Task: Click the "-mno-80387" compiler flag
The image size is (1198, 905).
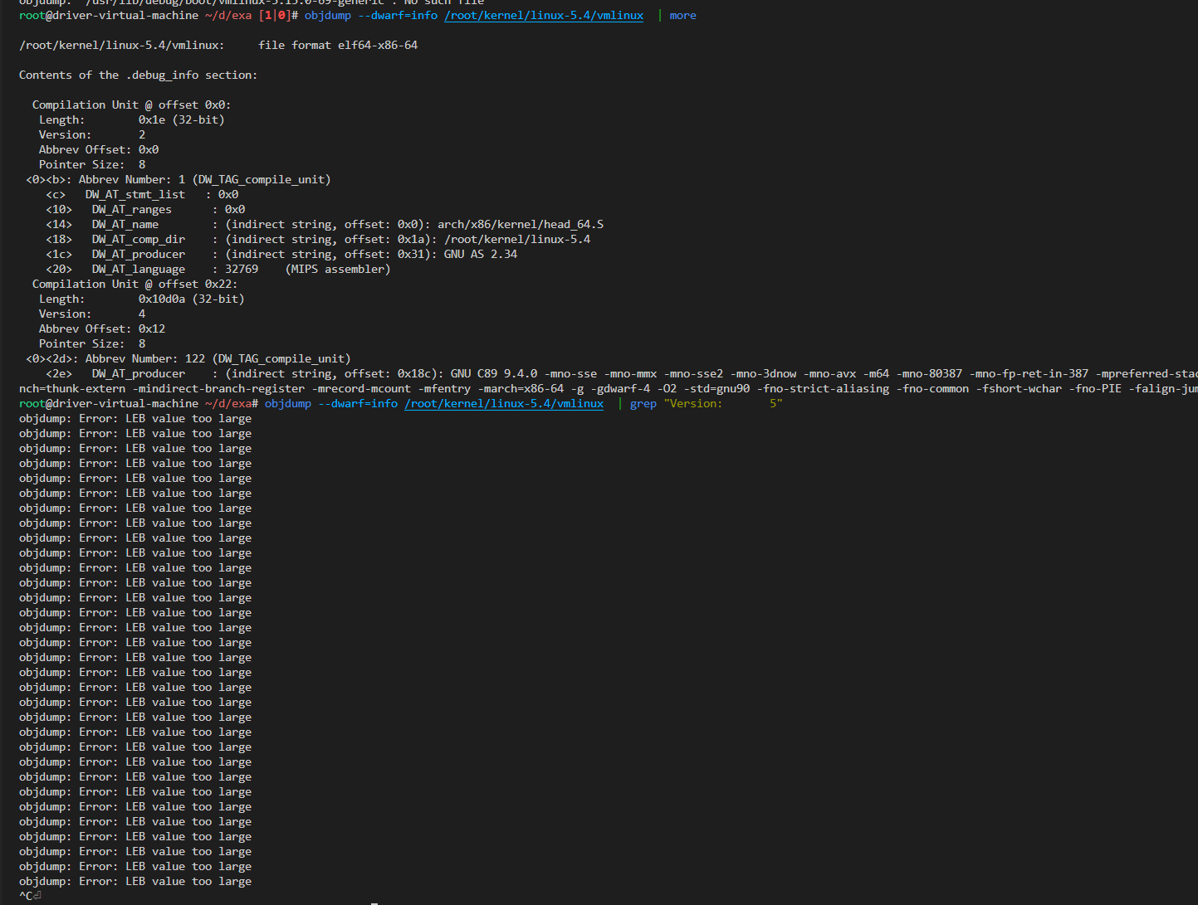Action: (x=929, y=373)
